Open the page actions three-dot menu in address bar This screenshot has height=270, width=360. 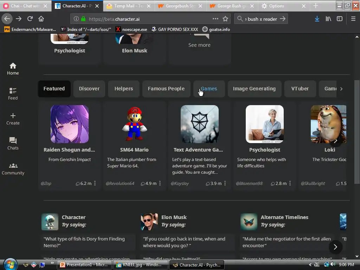[216, 19]
